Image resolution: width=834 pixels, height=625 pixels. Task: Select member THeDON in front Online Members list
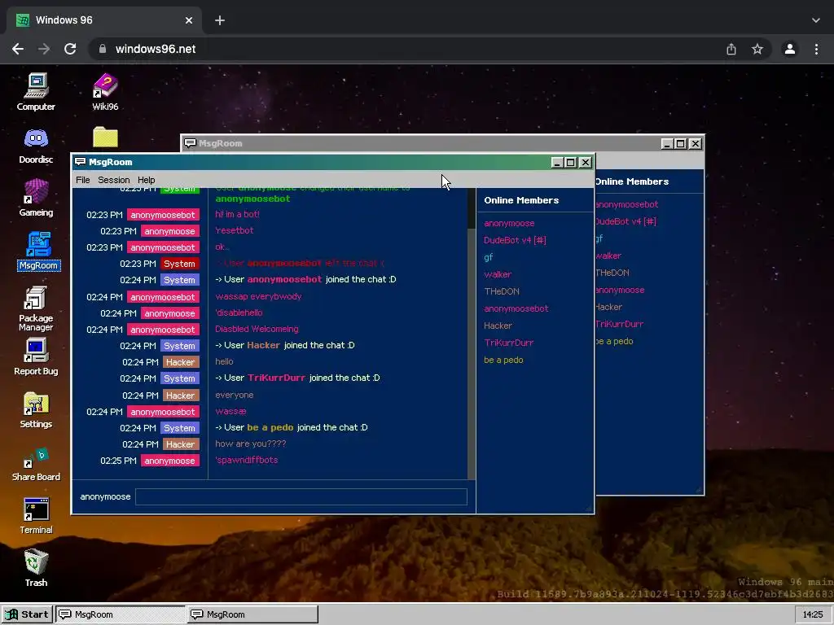(502, 291)
